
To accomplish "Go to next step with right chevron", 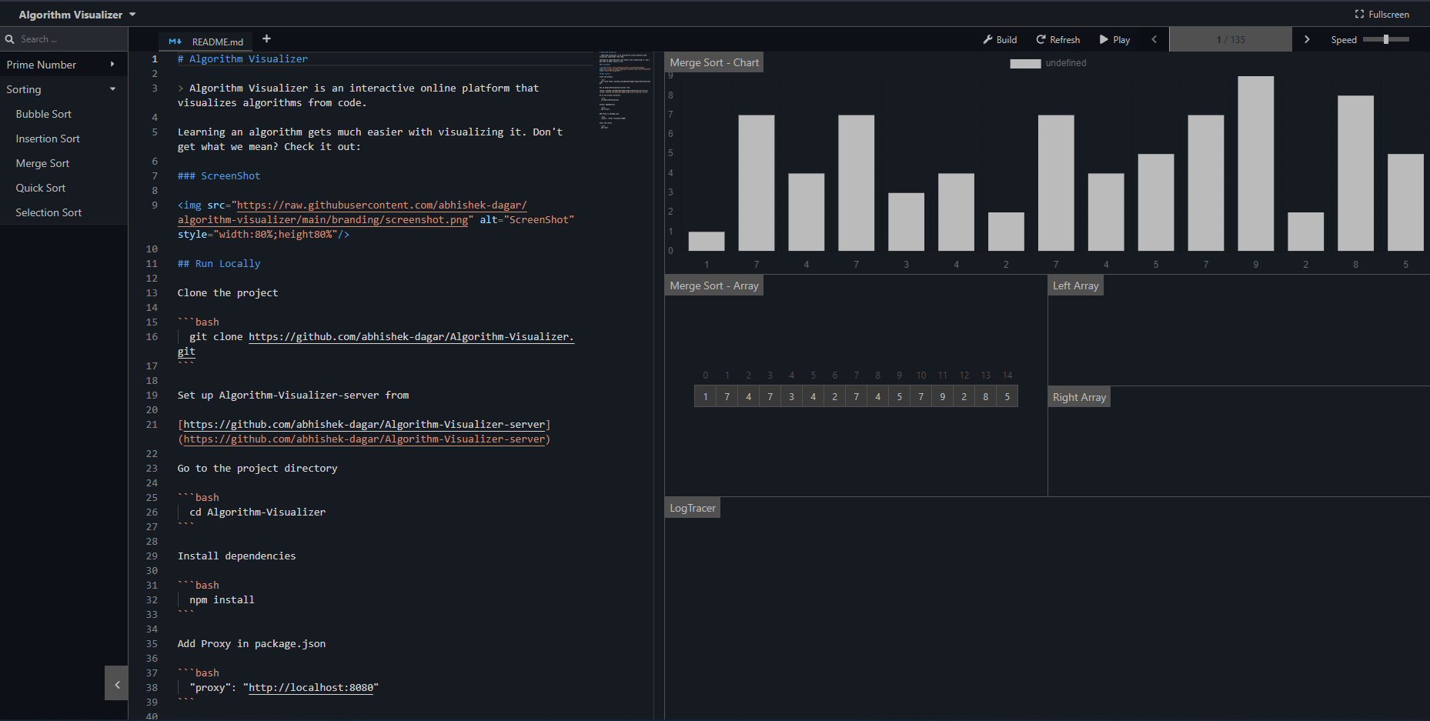I will [x=1307, y=40].
